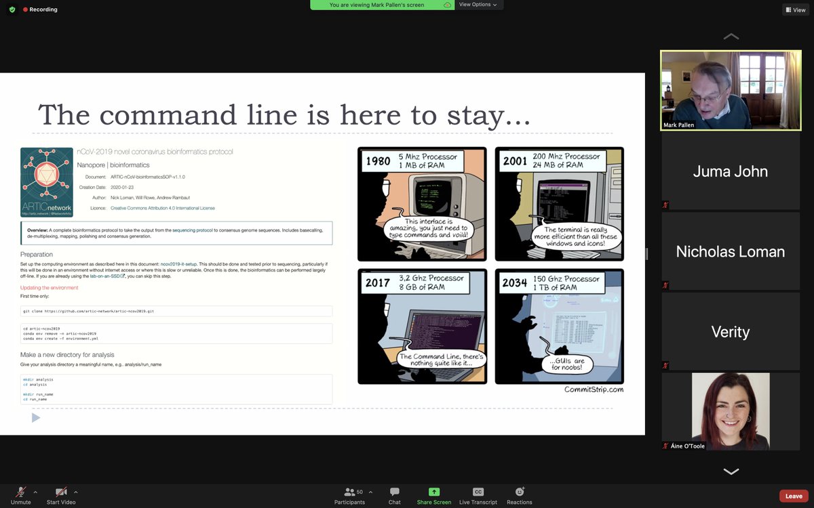This screenshot has width=814, height=508.
Task: Enable Live Transcript captions
Action: [478, 496]
